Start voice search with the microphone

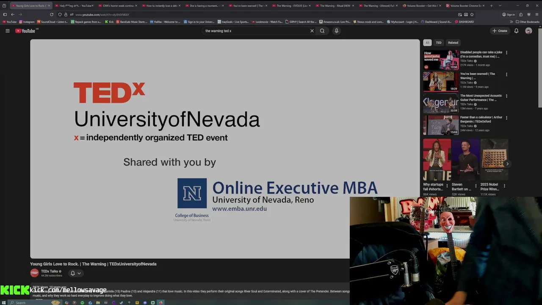coord(337,31)
